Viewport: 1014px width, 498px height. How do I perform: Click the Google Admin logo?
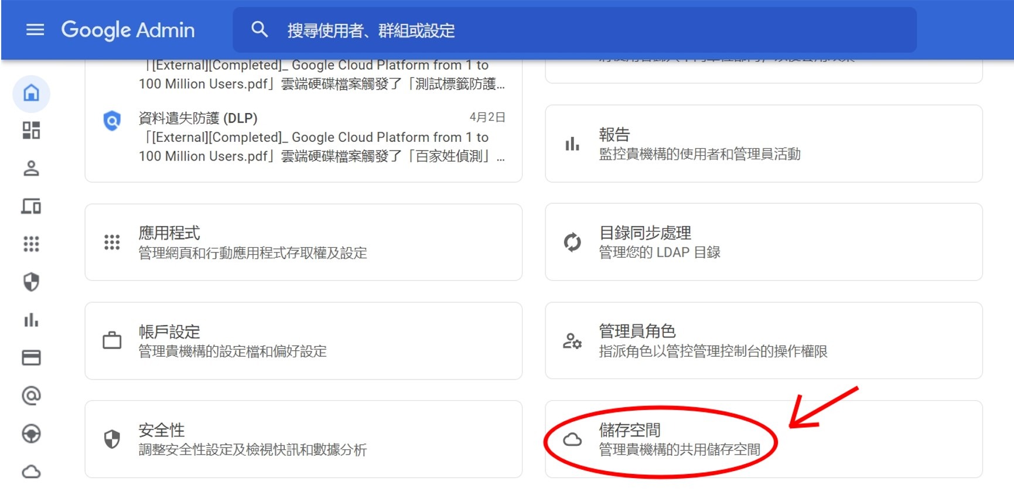point(128,30)
